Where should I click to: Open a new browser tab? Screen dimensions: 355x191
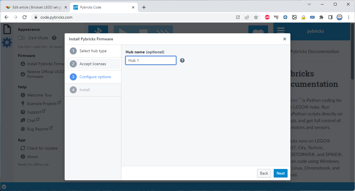[144, 7]
